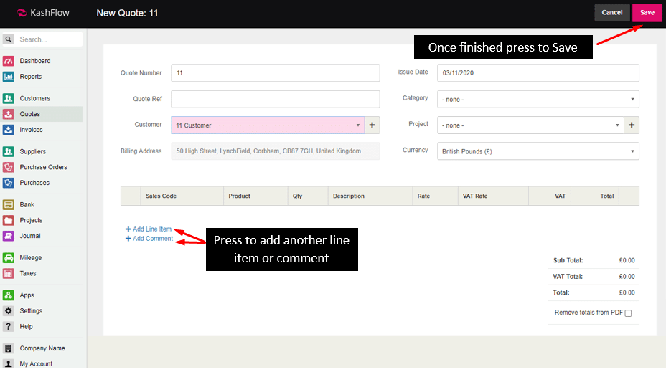Open Settings via the gear icon
The width and height of the screenshot is (666, 372).
9,311
